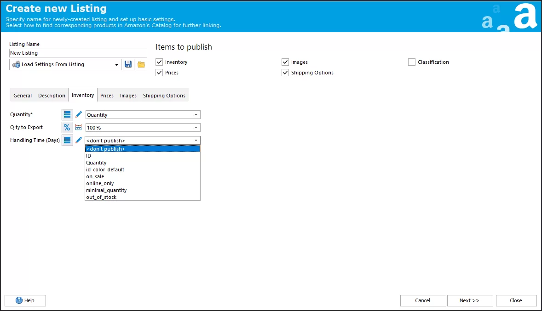The width and height of the screenshot is (542, 311).
Task: Enable the Classification checkbox
Action: click(412, 62)
